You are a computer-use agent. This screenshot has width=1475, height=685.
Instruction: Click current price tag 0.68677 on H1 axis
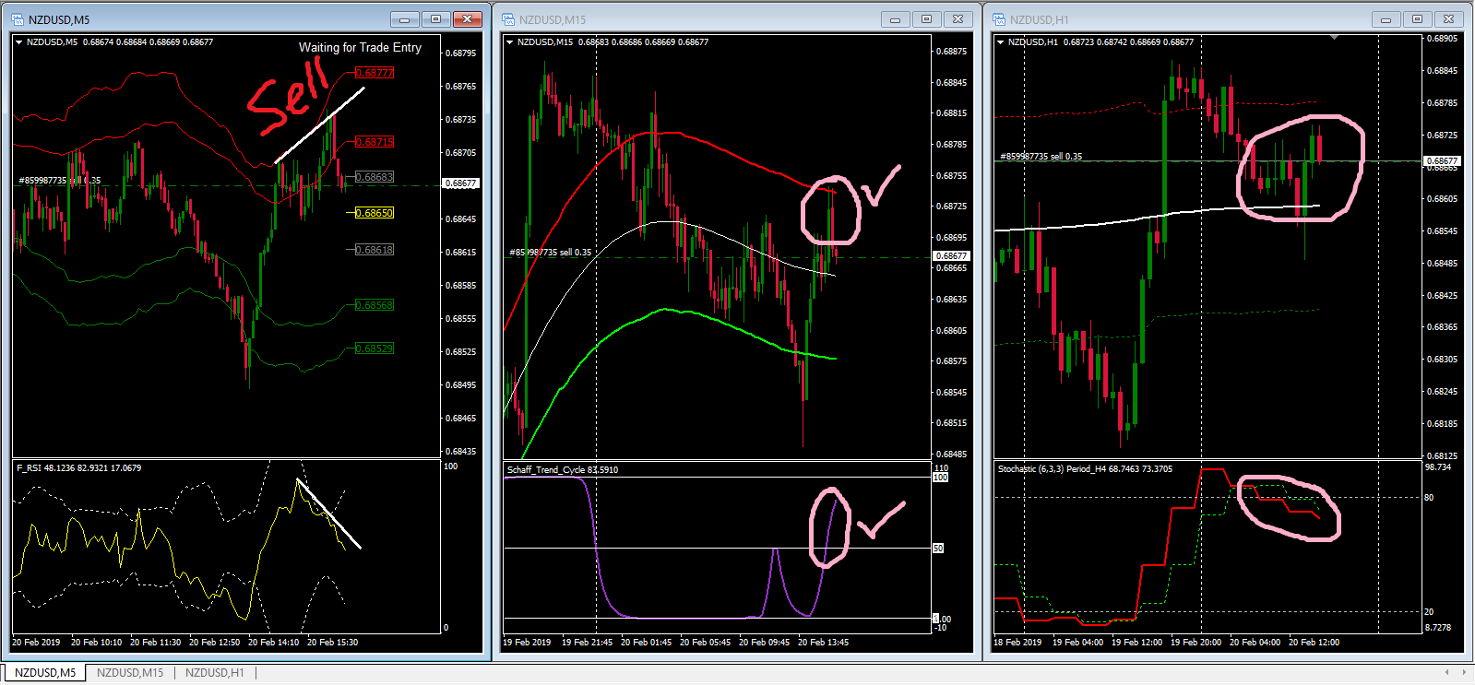click(x=1442, y=161)
